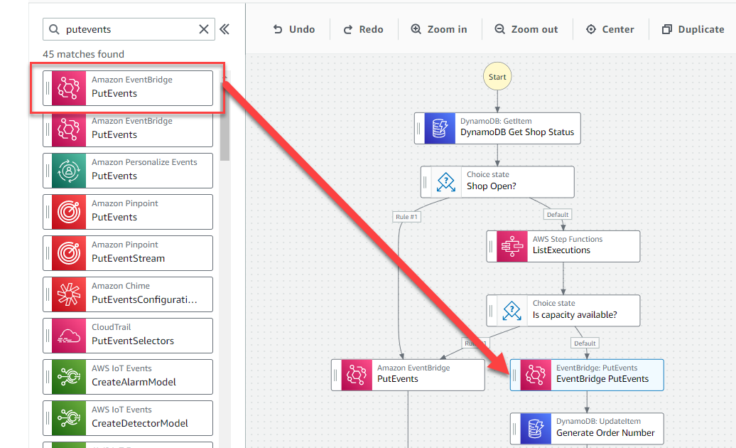Click the DynamoDB Get Shop Status label
This screenshot has width=736, height=448.
(517, 132)
